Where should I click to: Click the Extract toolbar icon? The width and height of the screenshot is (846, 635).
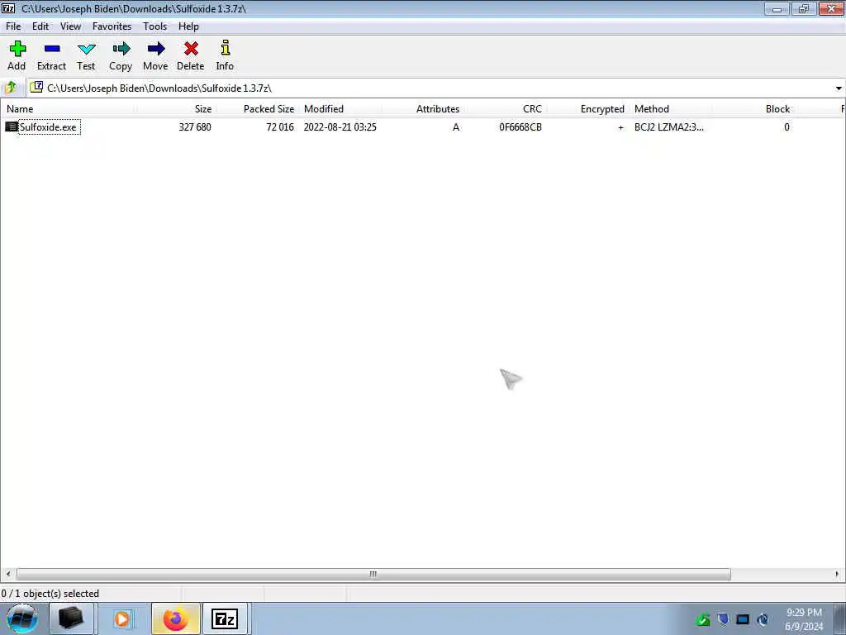pos(52,49)
